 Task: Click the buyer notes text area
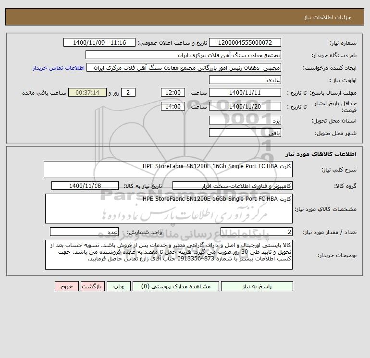click(169, 255)
